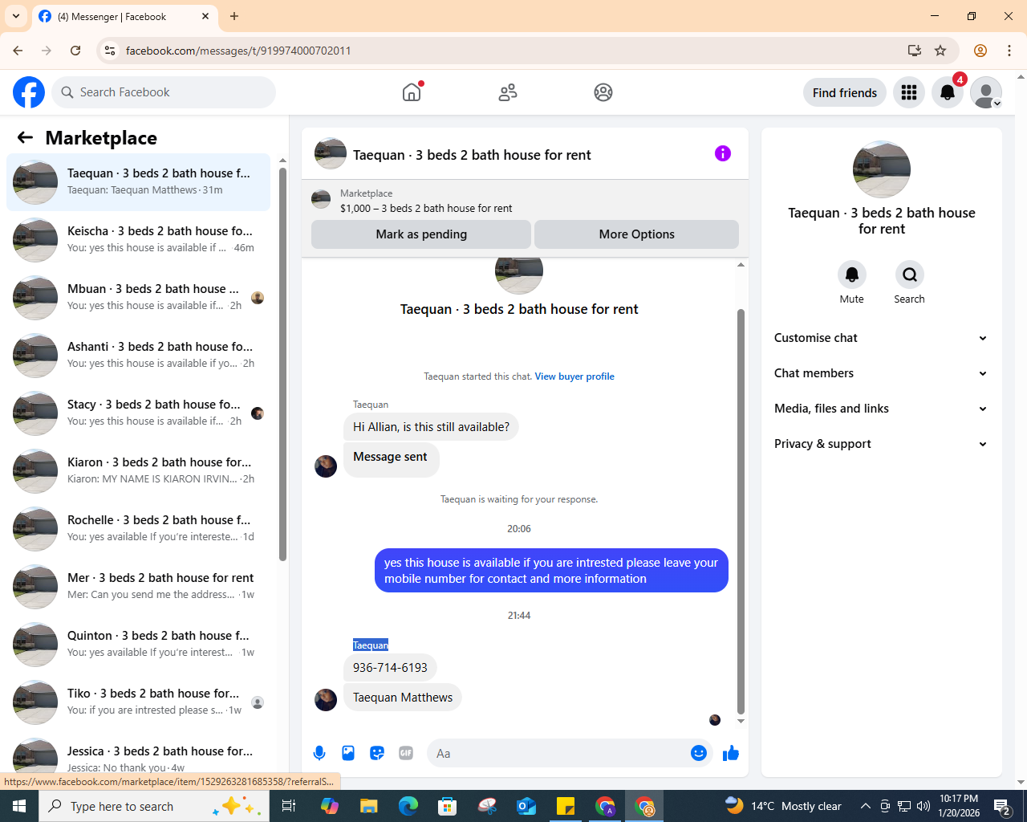Click the chat messages scrollbar
This screenshot has height=822, width=1027.
click(x=741, y=512)
